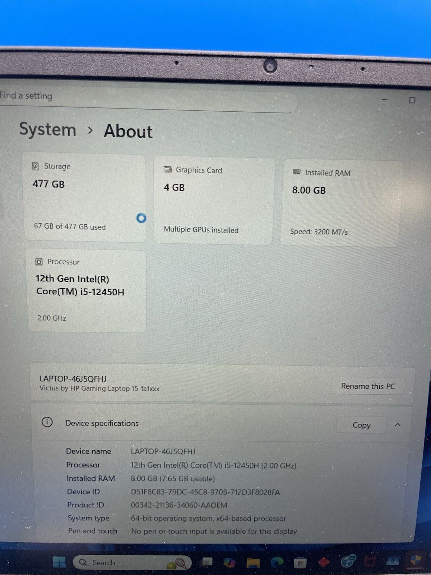Open the Windows Start menu
The image size is (431, 575).
(x=59, y=562)
